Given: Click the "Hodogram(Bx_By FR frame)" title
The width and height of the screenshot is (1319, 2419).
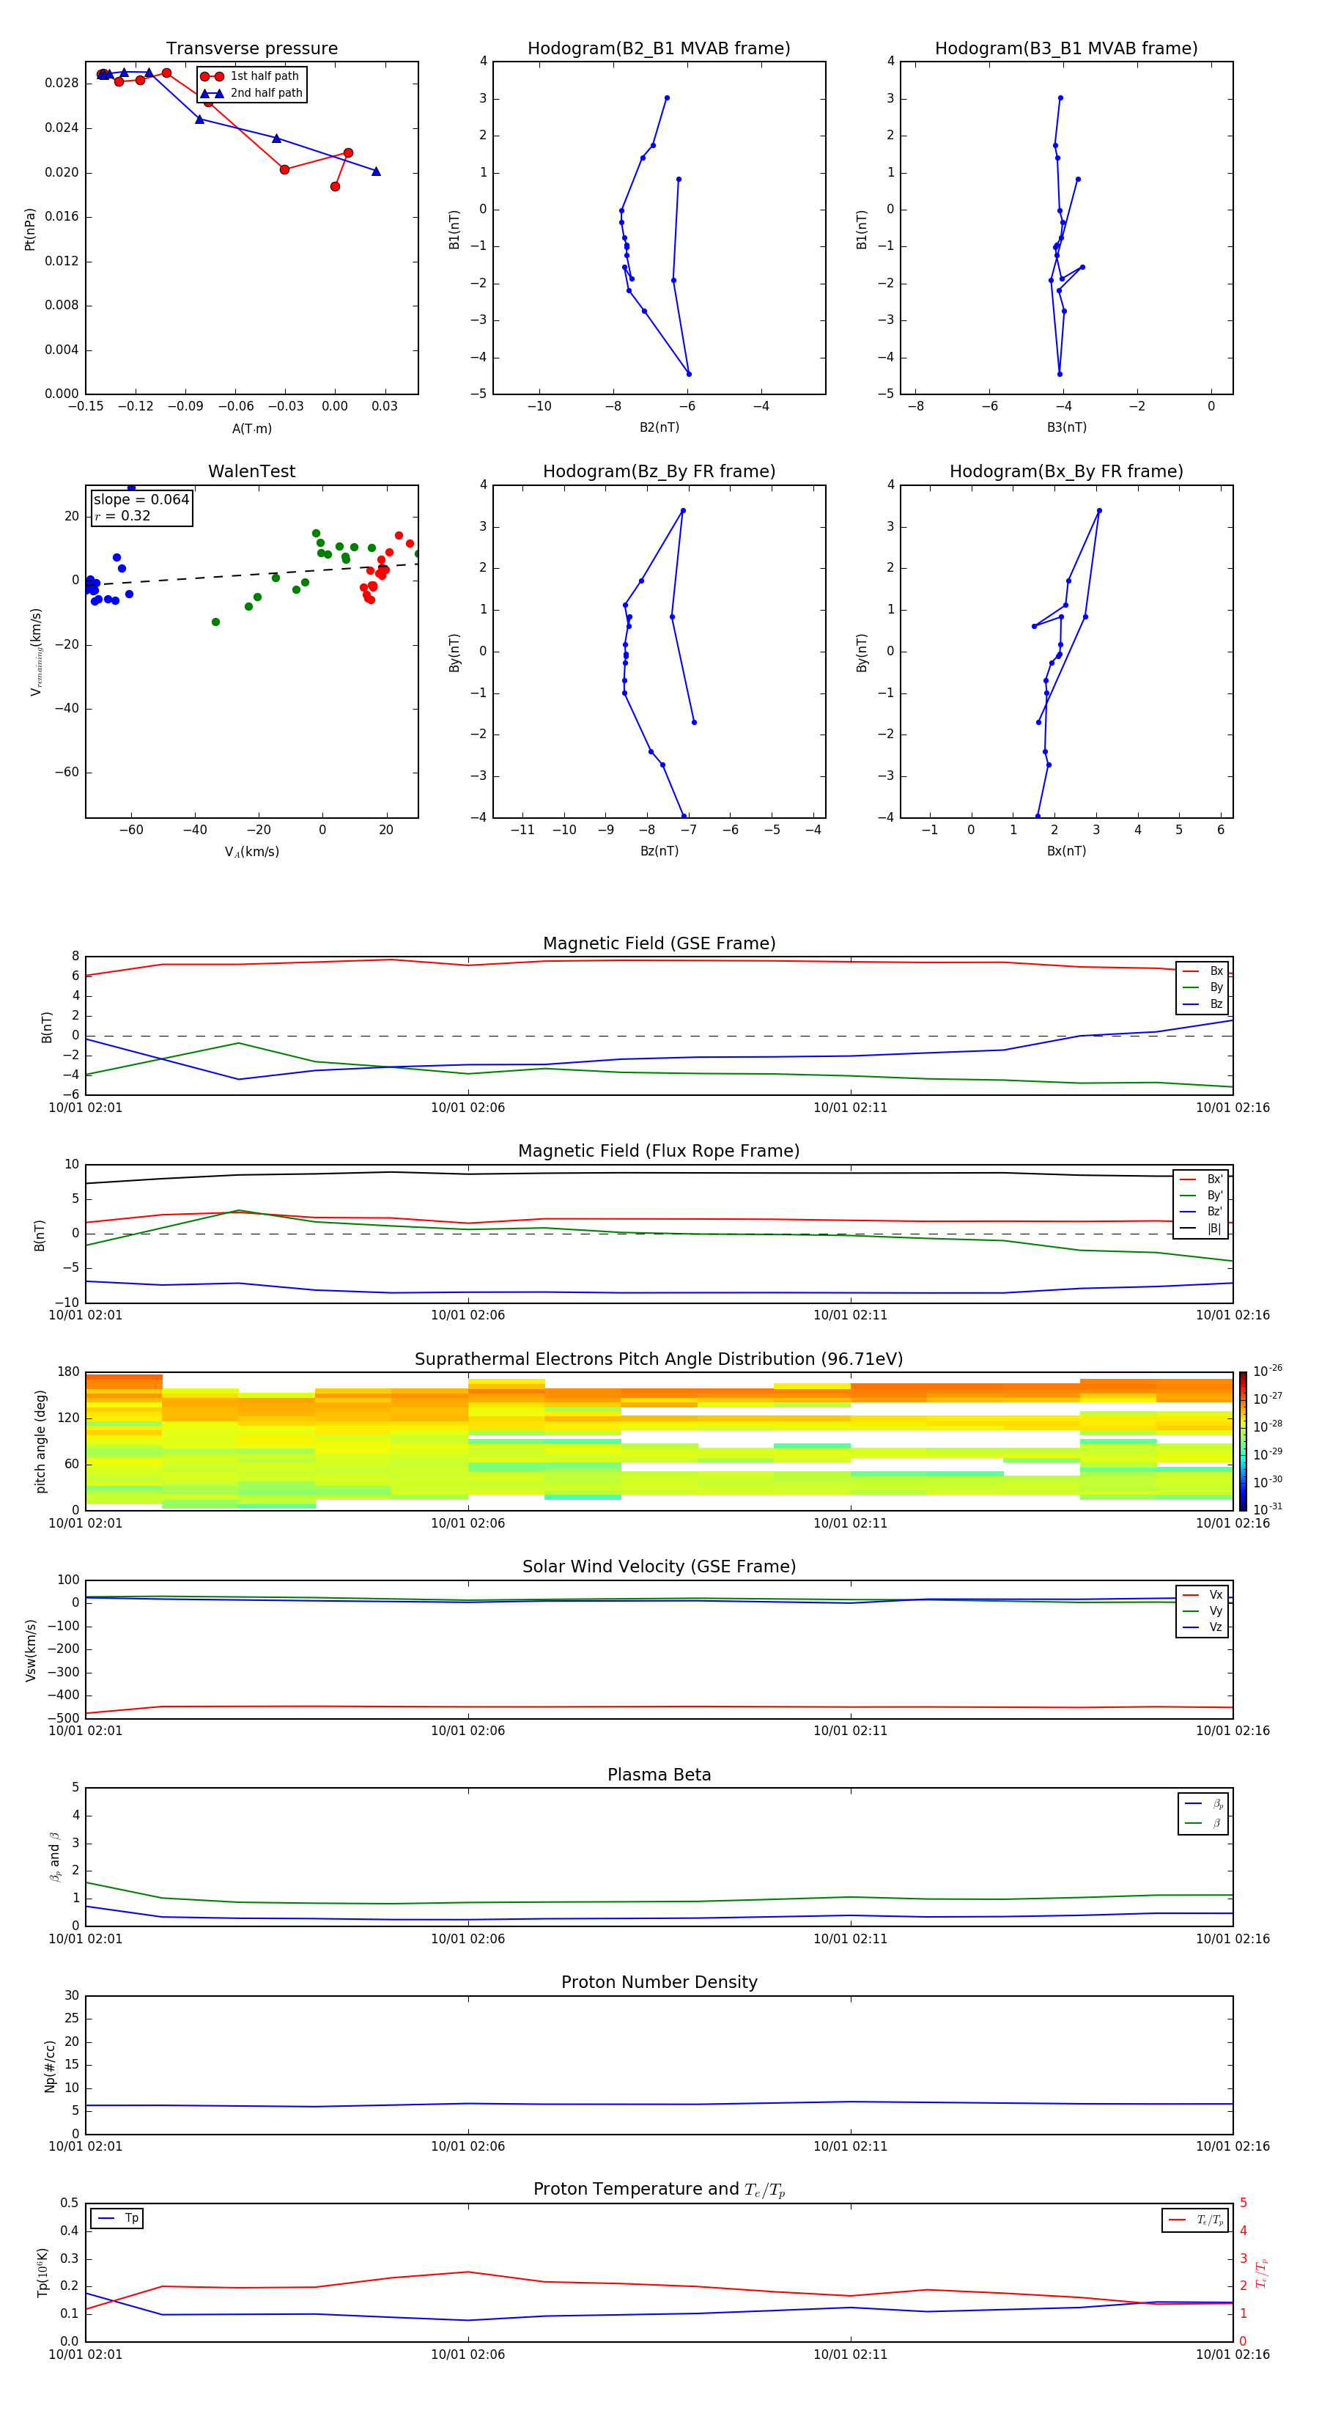Looking at the screenshot, I should click(x=1066, y=471).
